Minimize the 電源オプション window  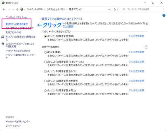pos(145,3)
